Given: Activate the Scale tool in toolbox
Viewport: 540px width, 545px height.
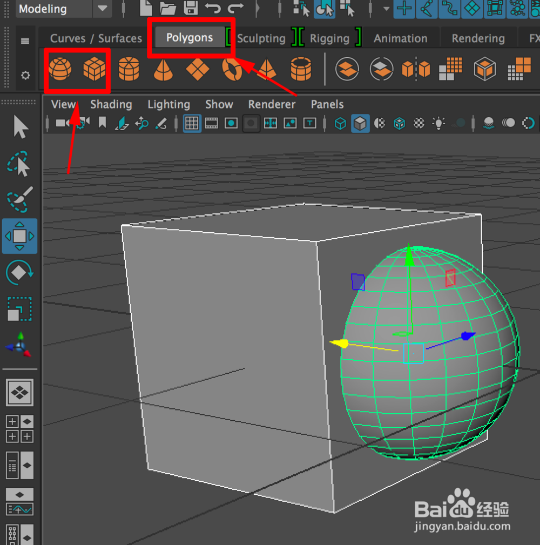Looking at the screenshot, I should tap(19, 308).
